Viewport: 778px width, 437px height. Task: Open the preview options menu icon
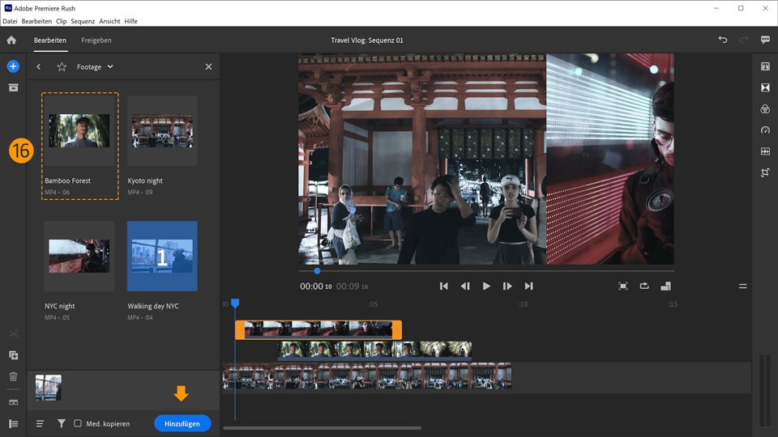click(743, 286)
